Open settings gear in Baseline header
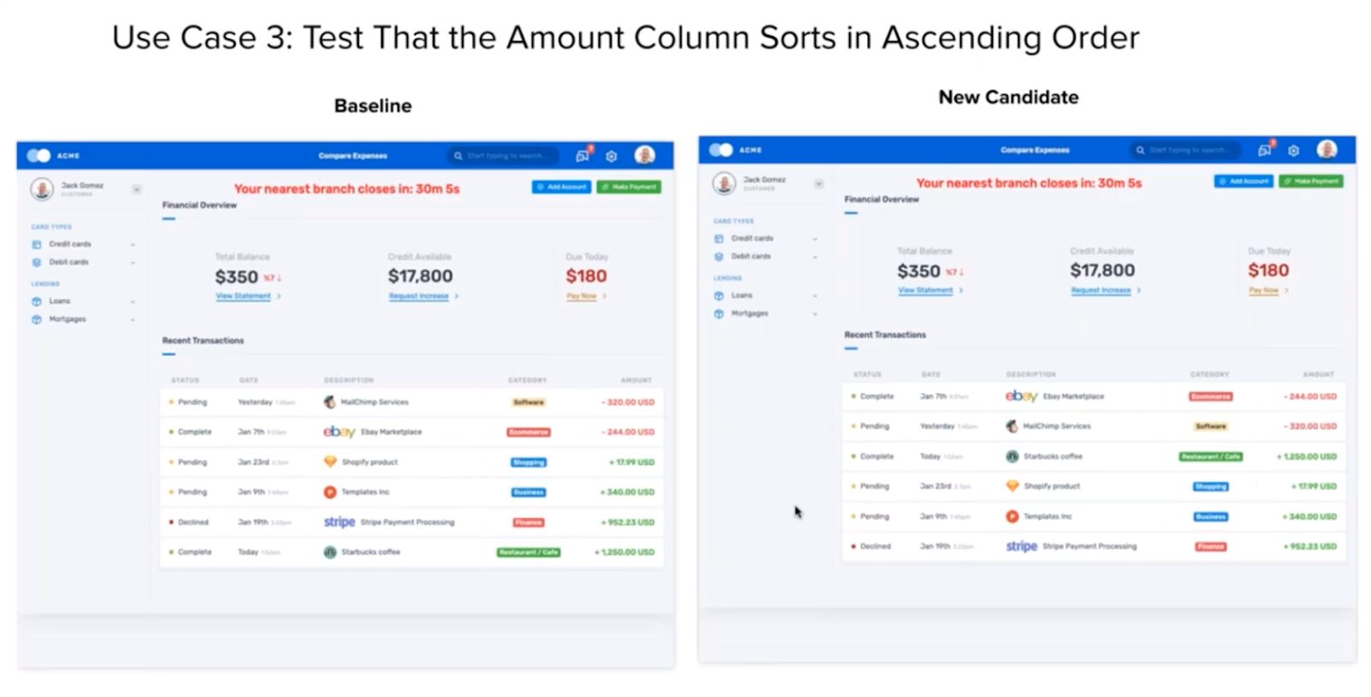This screenshot has width=1371, height=697. click(x=611, y=156)
